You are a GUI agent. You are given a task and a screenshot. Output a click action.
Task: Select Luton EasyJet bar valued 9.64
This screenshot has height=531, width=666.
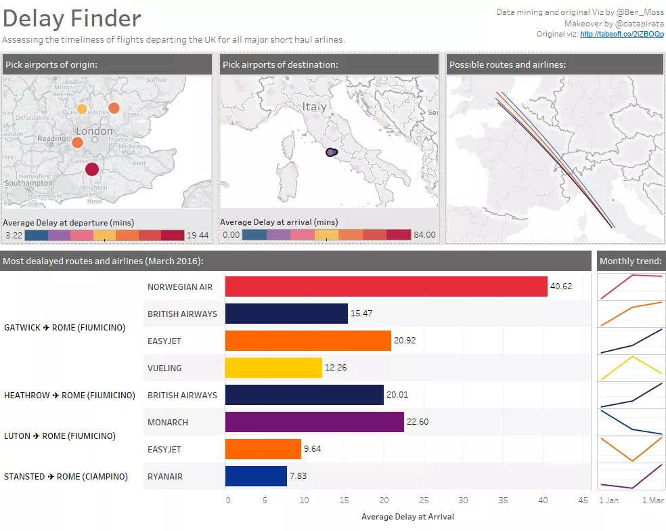click(263, 449)
